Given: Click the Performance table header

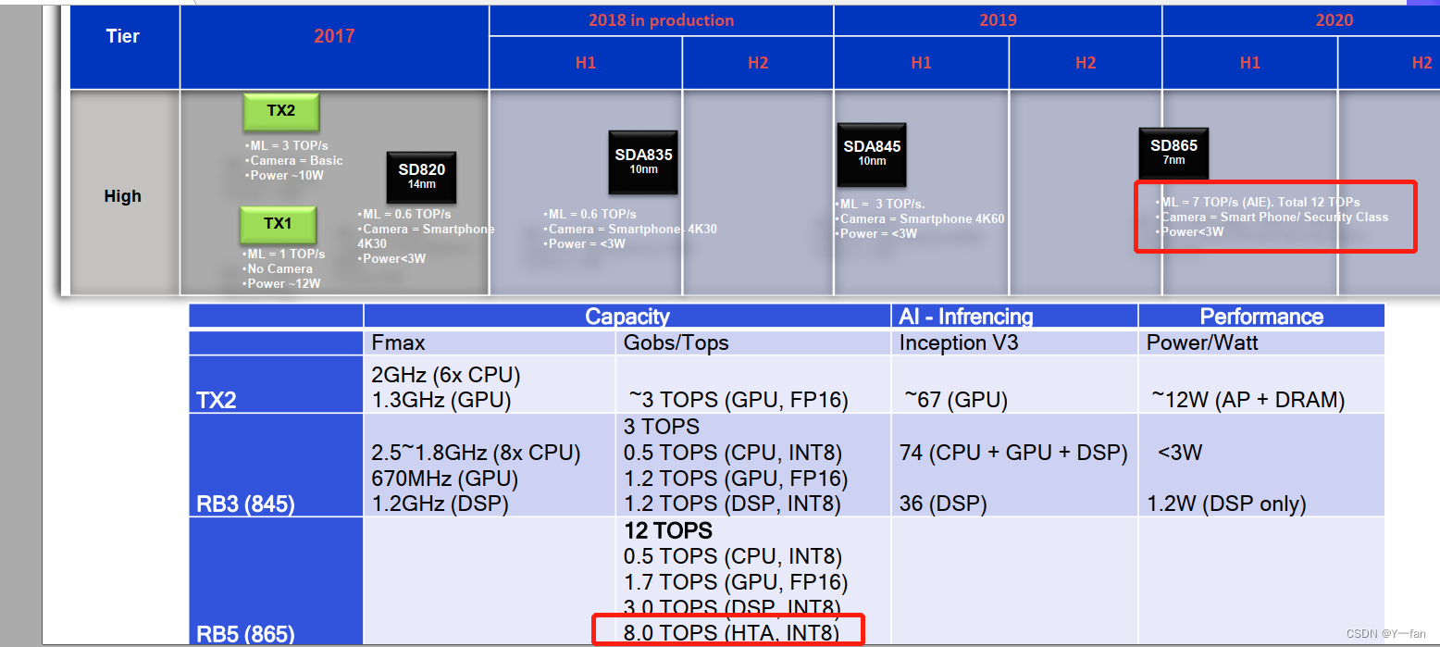Looking at the screenshot, I should pos(1261,317).
